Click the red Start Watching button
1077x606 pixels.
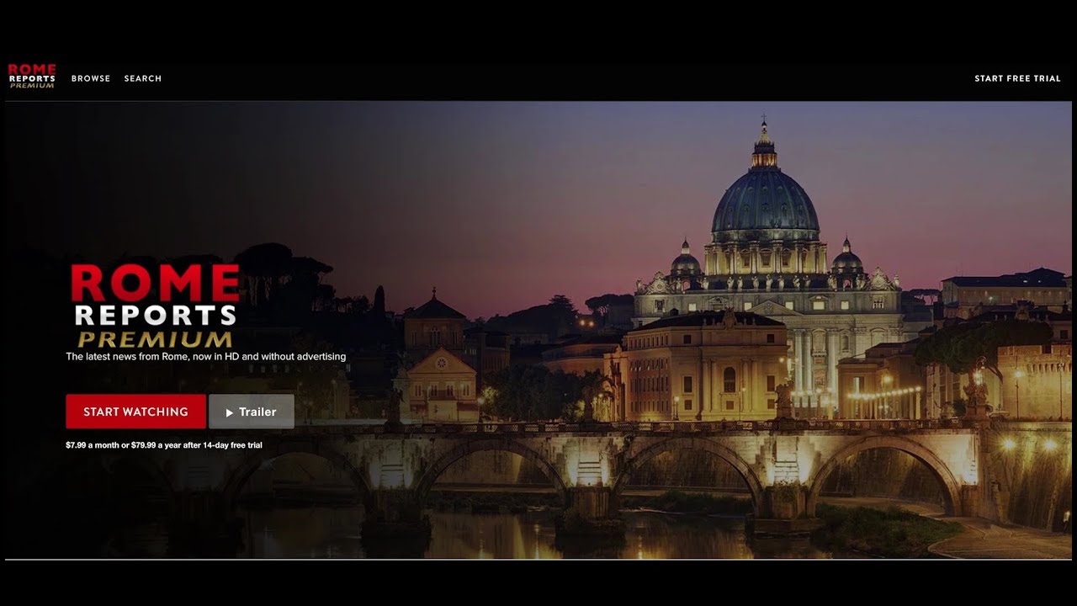(136, 412)
